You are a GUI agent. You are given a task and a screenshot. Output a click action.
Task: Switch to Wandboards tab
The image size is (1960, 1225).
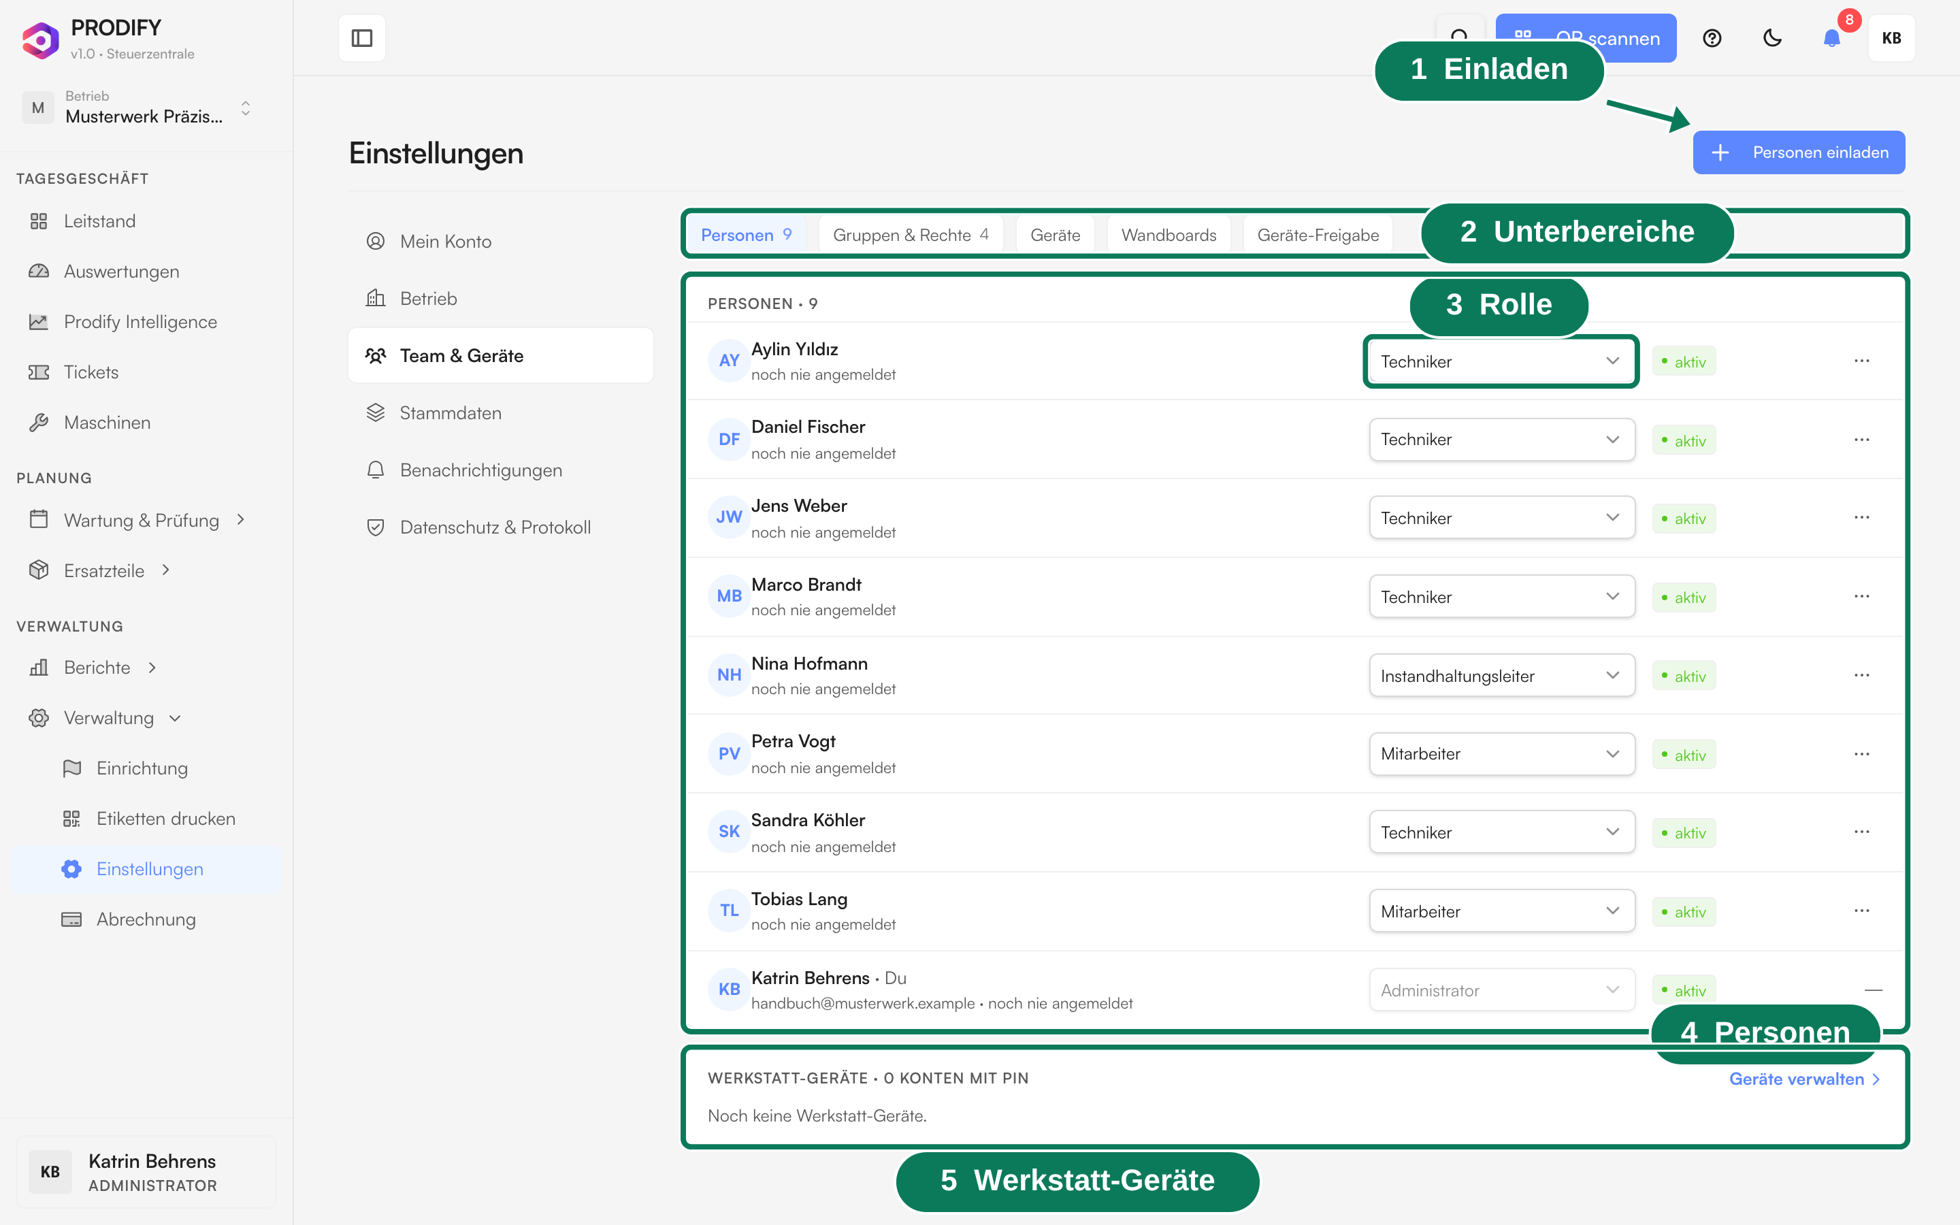point(1169,235)
